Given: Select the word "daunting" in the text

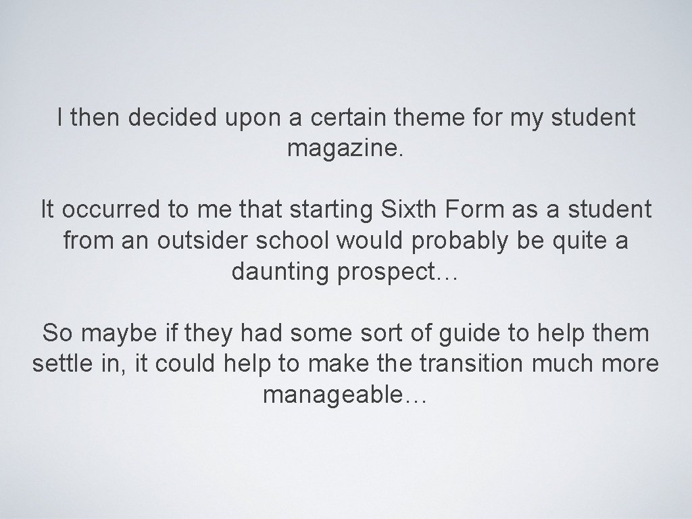Looking at the screenshot, I should pos(280,272).
